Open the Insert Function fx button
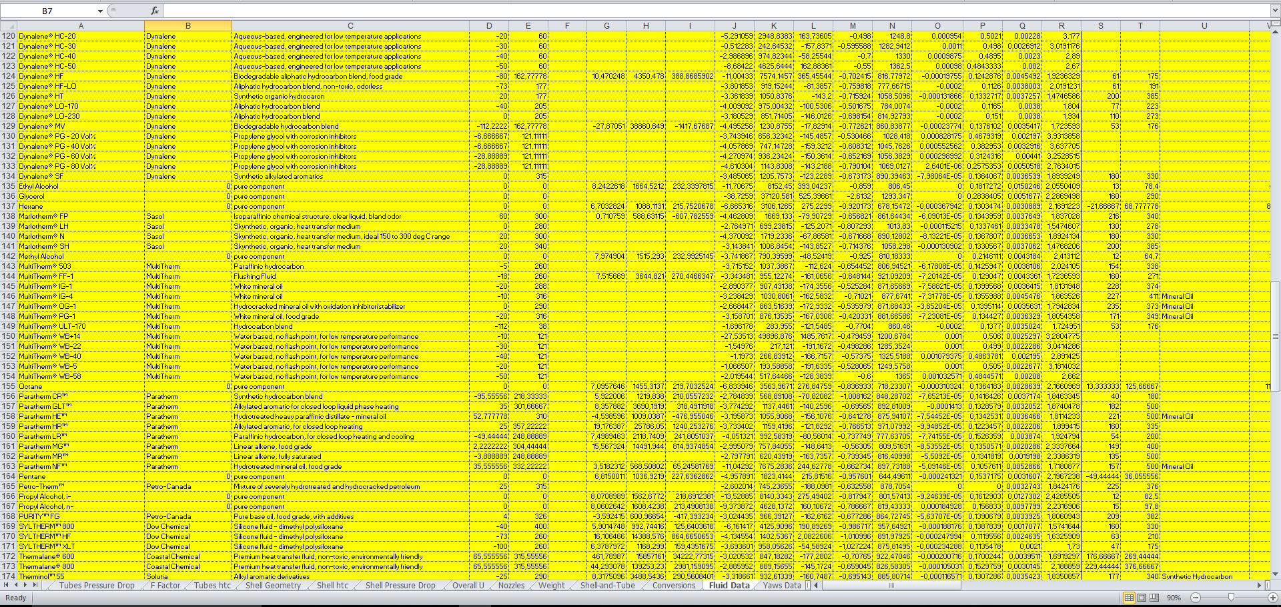 [x=154, y=11]
